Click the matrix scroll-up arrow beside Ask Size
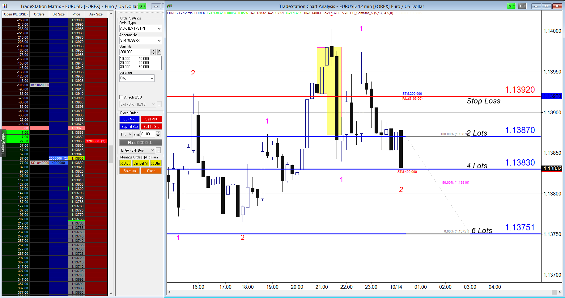 (111, 14)
